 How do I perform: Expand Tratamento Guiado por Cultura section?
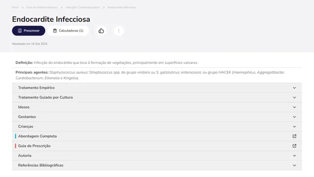tap(157, 97)
